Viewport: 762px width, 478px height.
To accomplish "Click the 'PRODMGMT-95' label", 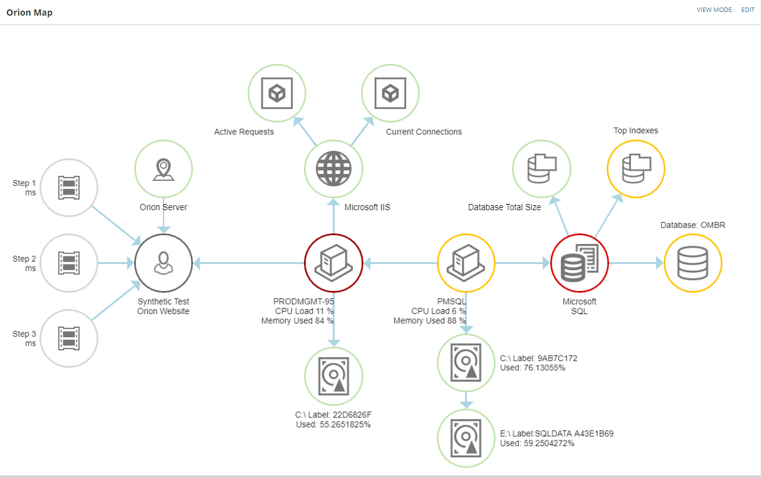I will [x=303, y=301].
